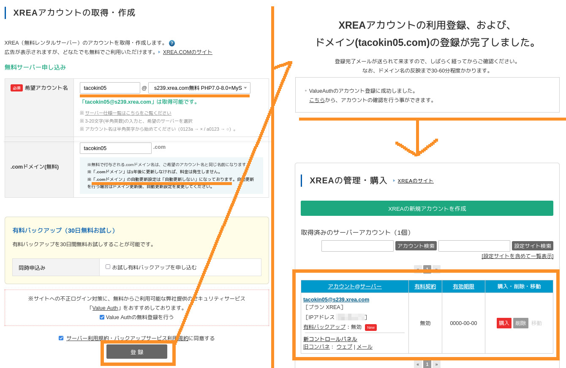Open サーバー利用規約・バックアップサービス利用規約 link
The image size is (566, 368).
coord(127,338)
